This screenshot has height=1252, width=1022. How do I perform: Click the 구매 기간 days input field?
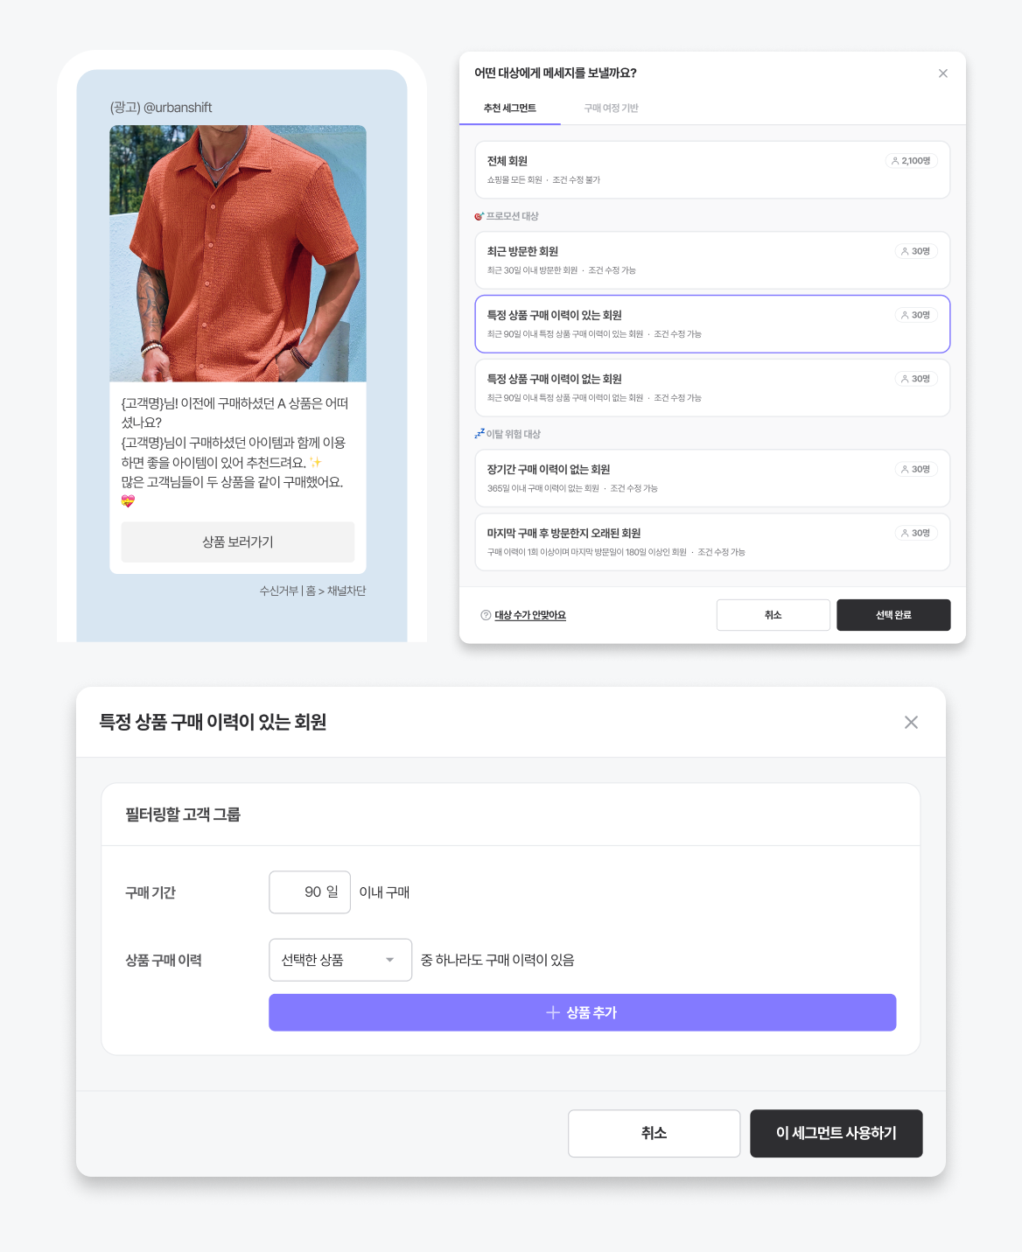click(310, 892)
